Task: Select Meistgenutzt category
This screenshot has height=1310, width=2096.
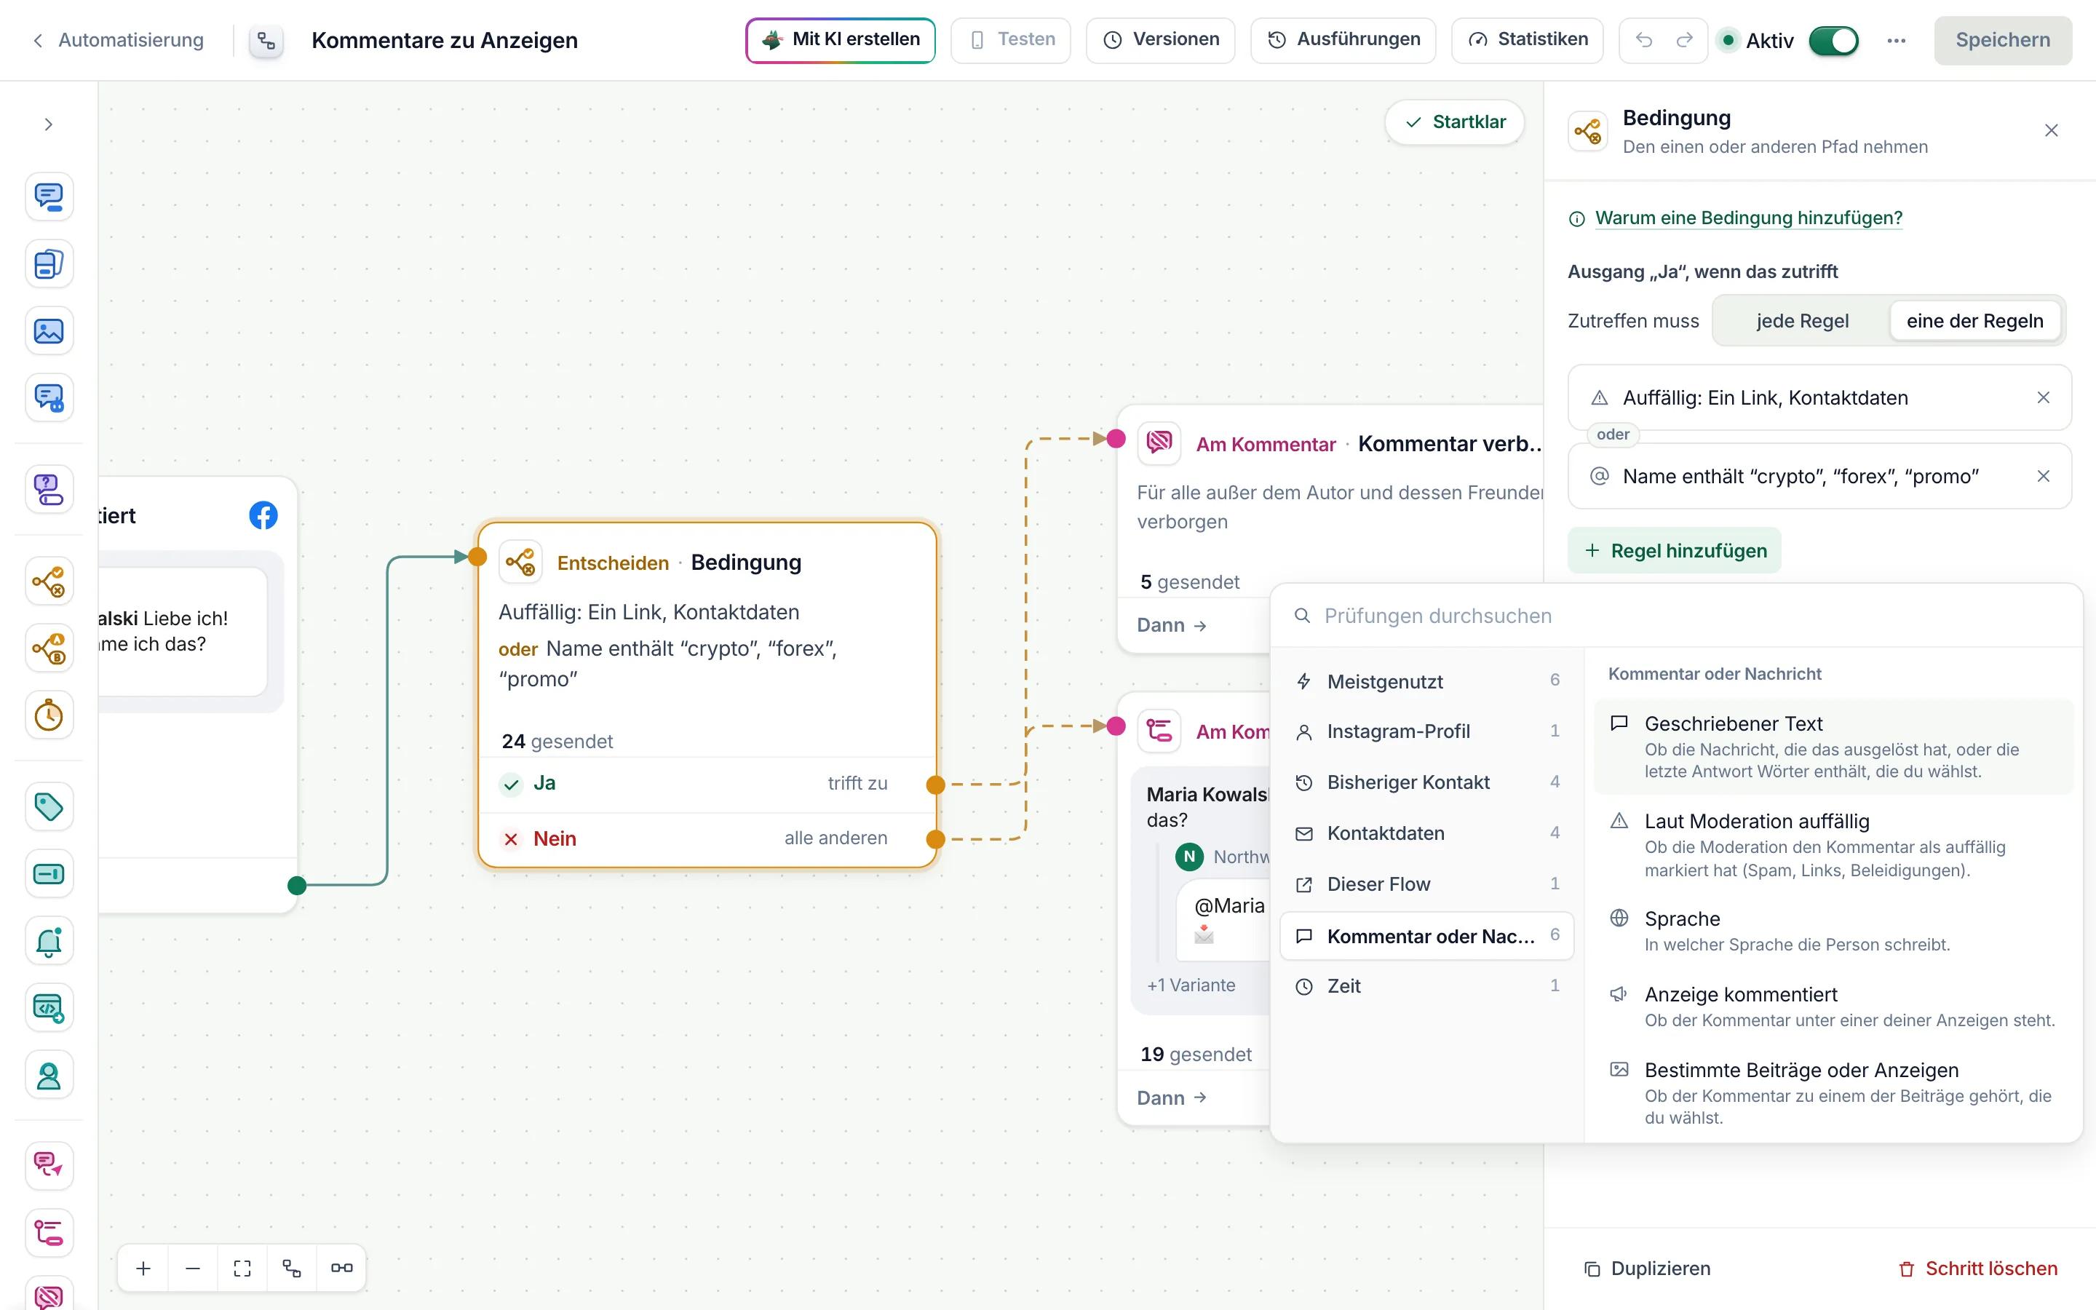Action: point(1426,682)
